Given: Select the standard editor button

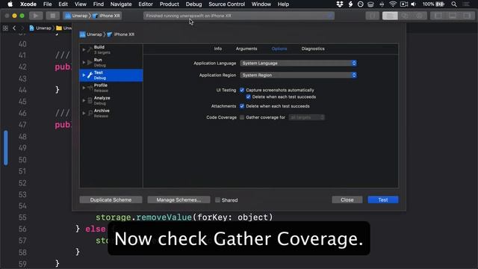Looking at the screenshot, I should [390, 16].
